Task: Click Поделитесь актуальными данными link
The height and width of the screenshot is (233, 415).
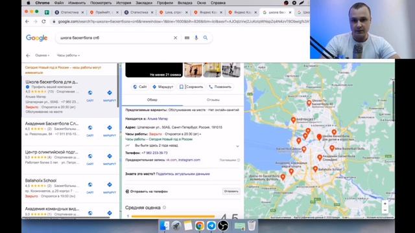Action: (x=183, y=174)
